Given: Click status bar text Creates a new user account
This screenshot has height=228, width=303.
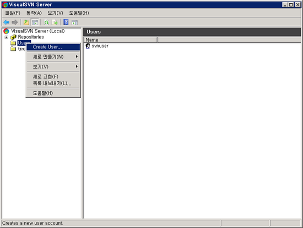Looking at the screenshot, I should (x=33, y=223).
